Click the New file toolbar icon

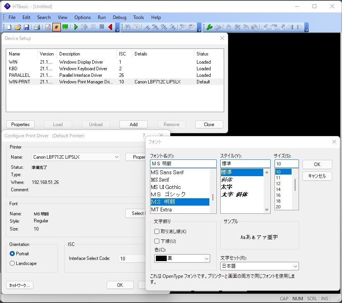[9, 27]
